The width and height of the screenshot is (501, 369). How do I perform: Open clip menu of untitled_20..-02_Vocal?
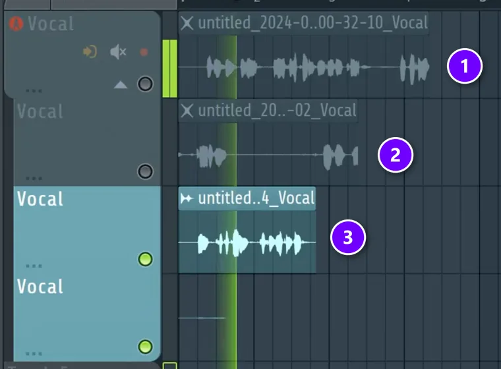[x=187, y=111]
